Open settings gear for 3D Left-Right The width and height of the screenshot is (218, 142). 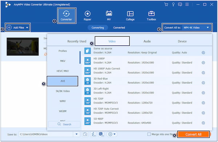(x=203, y=93)
